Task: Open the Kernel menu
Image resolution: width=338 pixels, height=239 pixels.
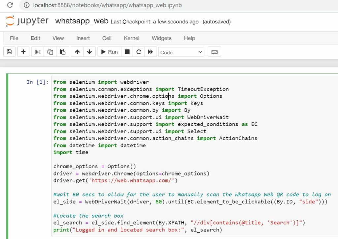Action: (x=131, y=38)
